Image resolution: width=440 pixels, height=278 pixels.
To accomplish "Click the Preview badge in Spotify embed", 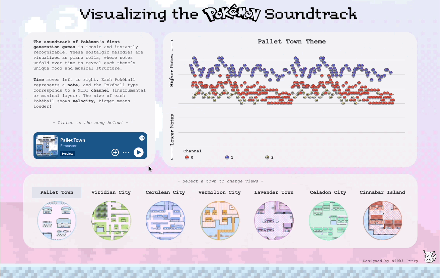I will click(x=68, y=154).
